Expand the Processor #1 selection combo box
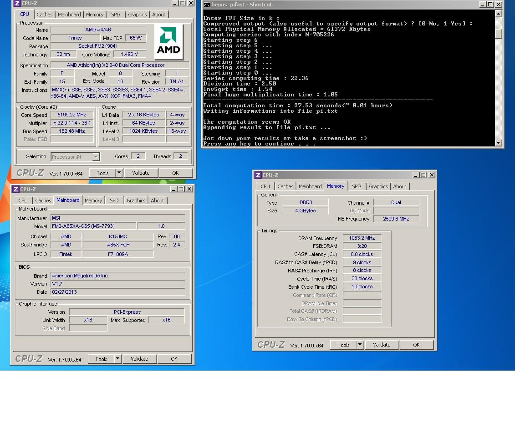Screen dimensions: 515x437 (96, 157)
